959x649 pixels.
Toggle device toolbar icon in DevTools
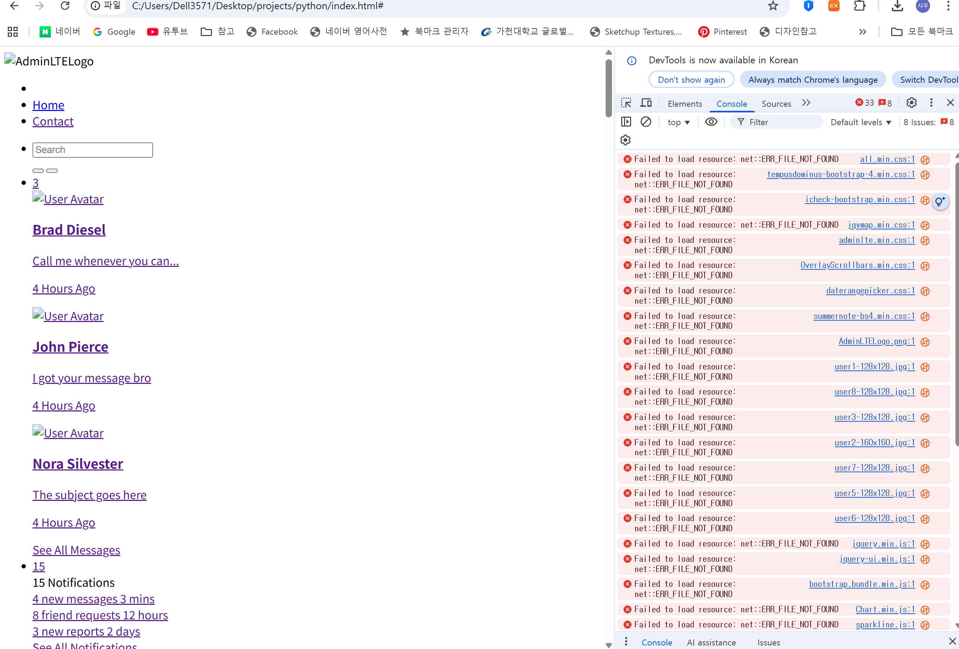point(646,103)
